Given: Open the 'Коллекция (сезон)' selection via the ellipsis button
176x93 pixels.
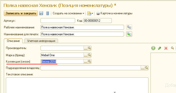Looking at the screenshot, I should pos(86,62).
